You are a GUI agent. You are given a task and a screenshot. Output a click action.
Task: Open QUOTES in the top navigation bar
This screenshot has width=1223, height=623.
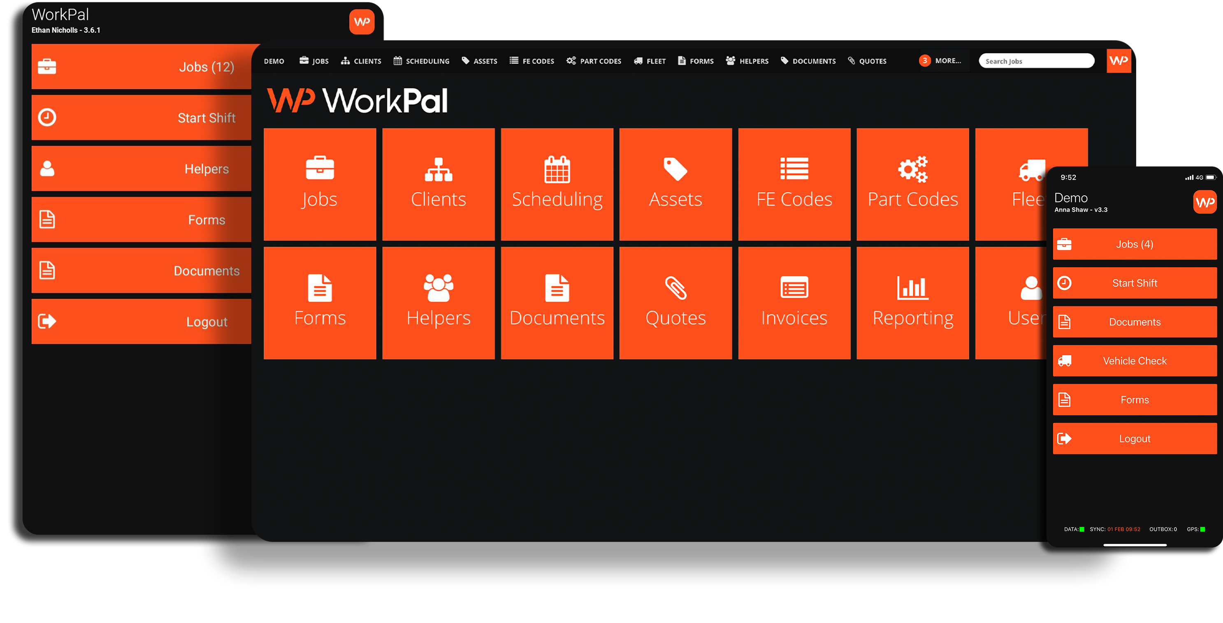867,61
